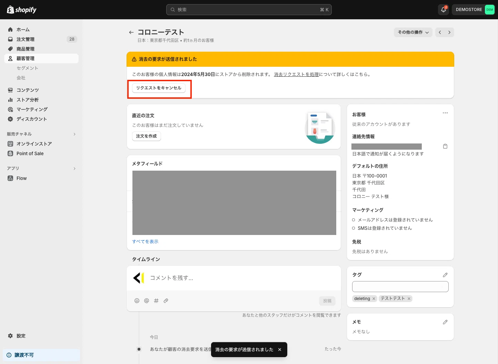Click the 直近の注文 illustration
Screen dimensions: 498x364
pyautogui.click(x=320, y=127)
